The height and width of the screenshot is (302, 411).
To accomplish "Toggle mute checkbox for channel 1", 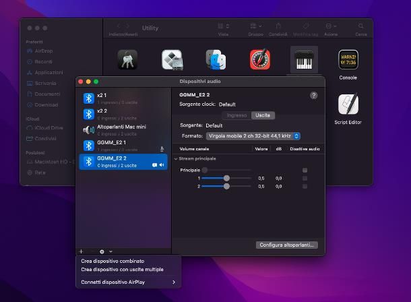I will (305, 178).
